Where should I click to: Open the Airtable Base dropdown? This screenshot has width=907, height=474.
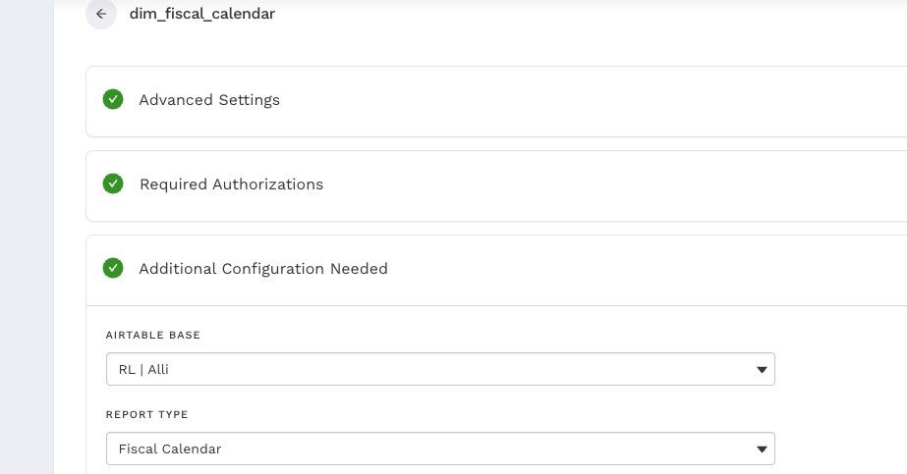(439, 370)
